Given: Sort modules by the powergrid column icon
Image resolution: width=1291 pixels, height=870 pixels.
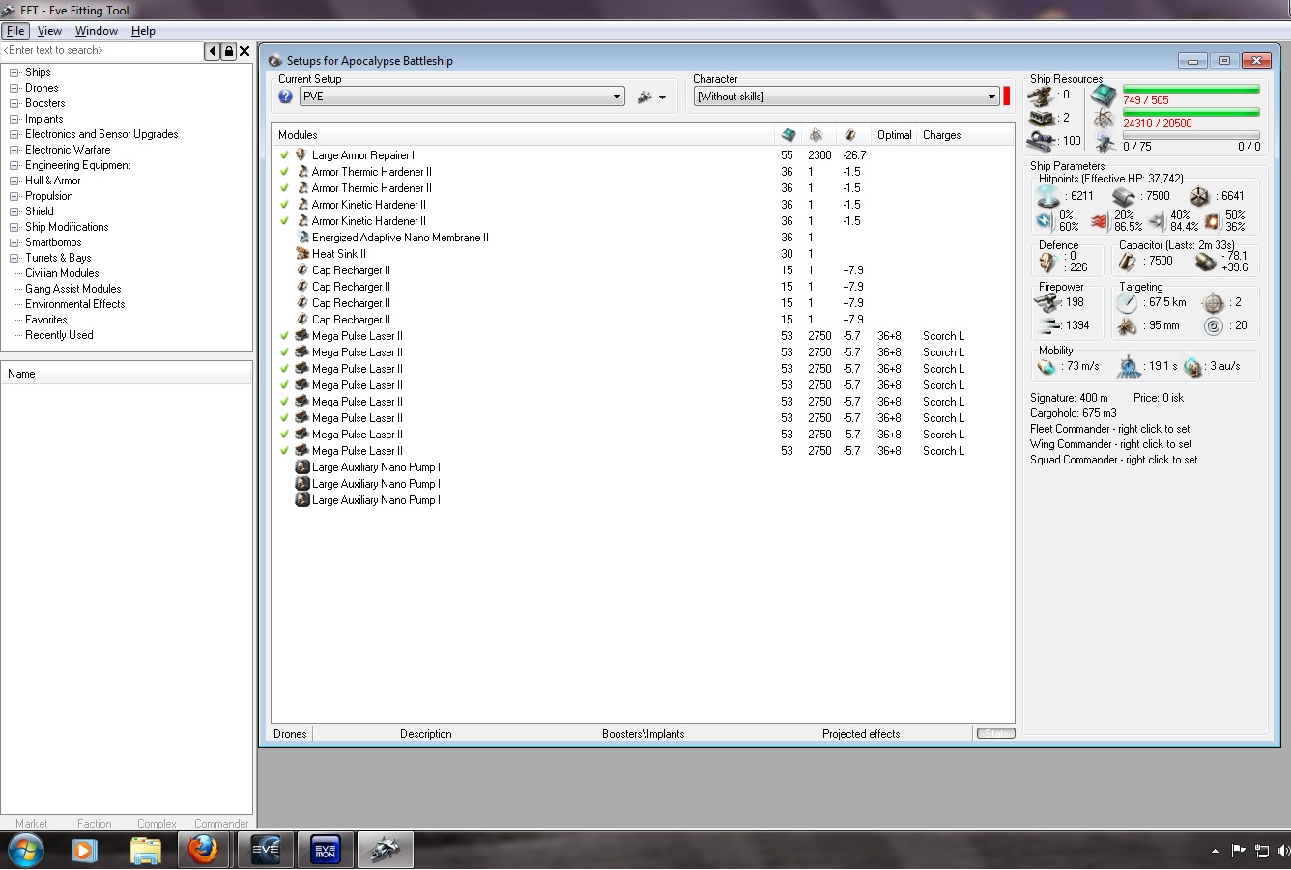Looking at the screenshot, I should pos(816,135).
